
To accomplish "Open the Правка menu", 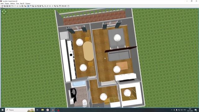I will click(x=7, y=3).
